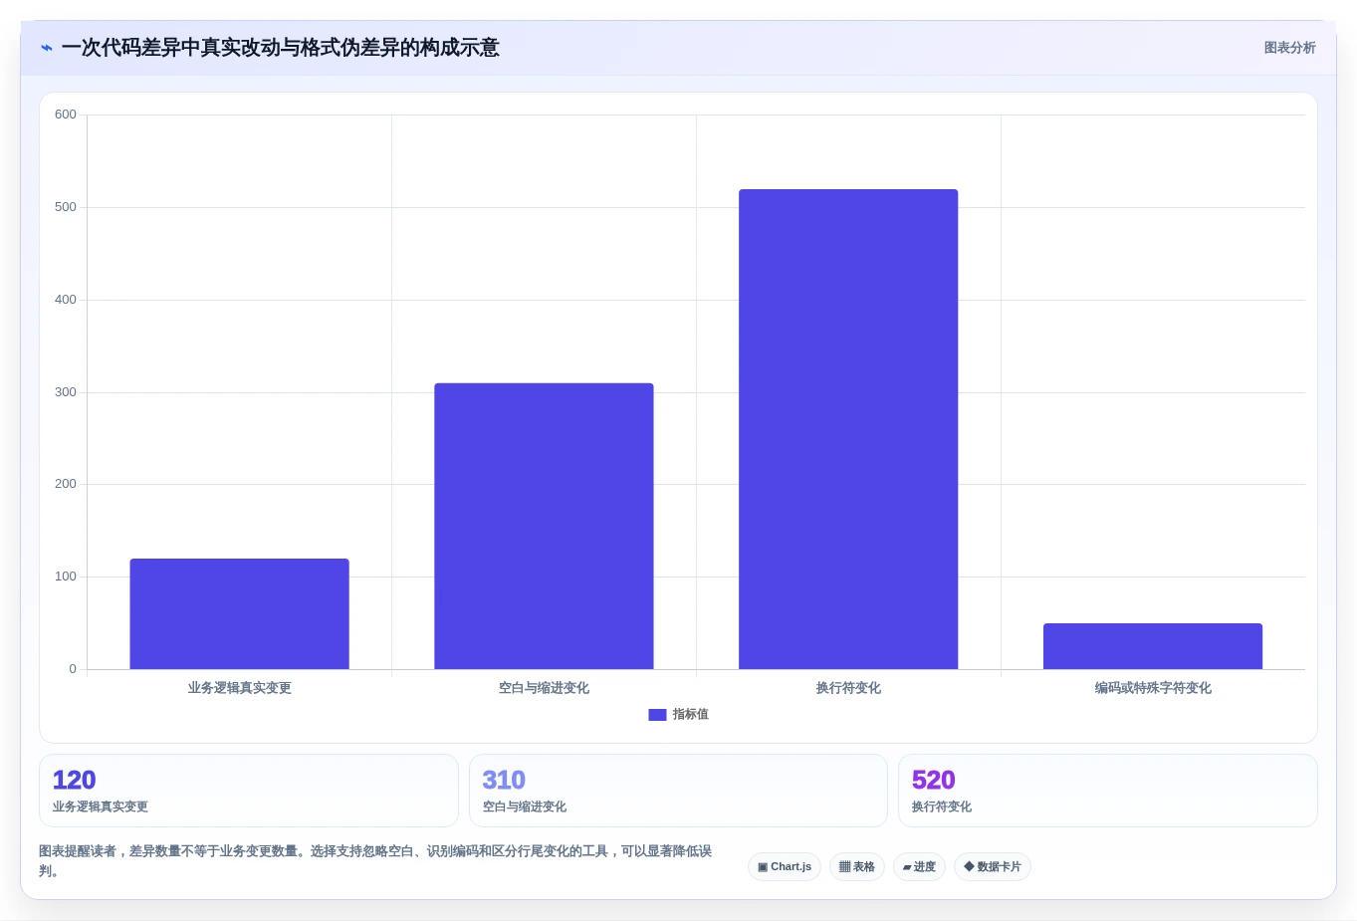Click the 指标值 legend label
The height and width of the screenshot is (921, 1357).
coord(690,715)
